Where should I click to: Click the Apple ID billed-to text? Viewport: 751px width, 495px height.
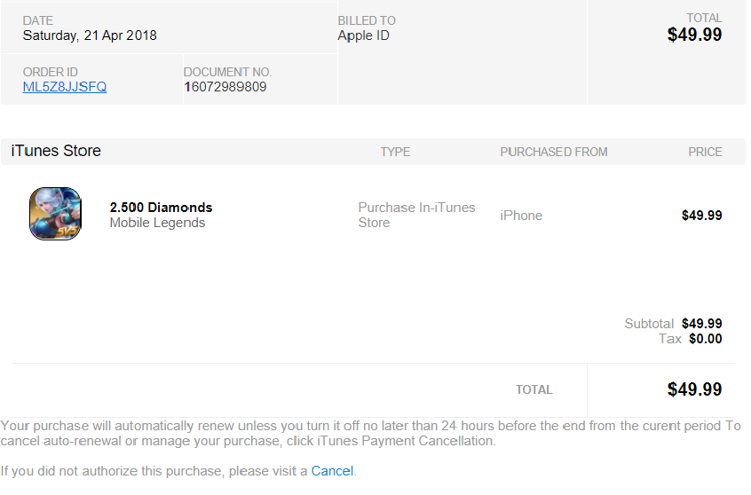[x=364, y=35]
